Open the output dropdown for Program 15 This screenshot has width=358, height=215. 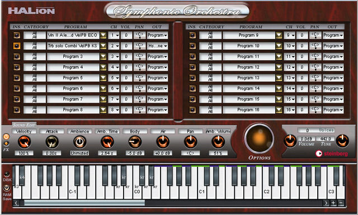[333, 99]
